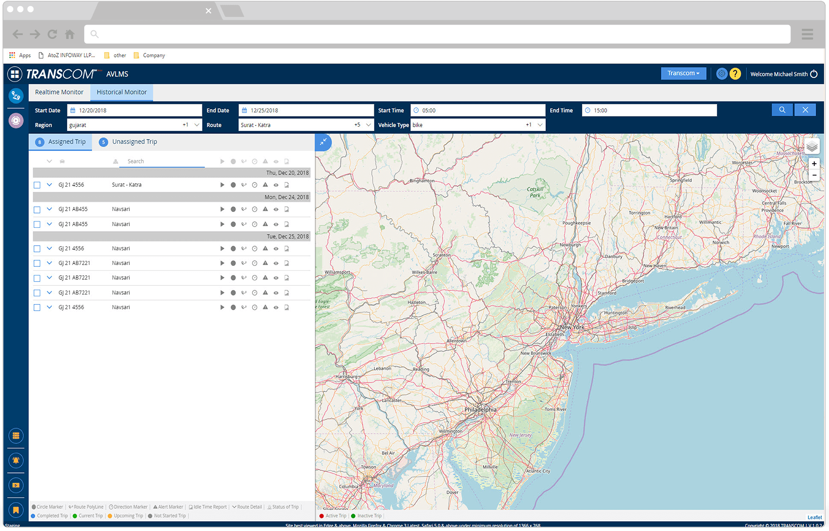Click the yellow help question mark icon

(x=735, y=74)
